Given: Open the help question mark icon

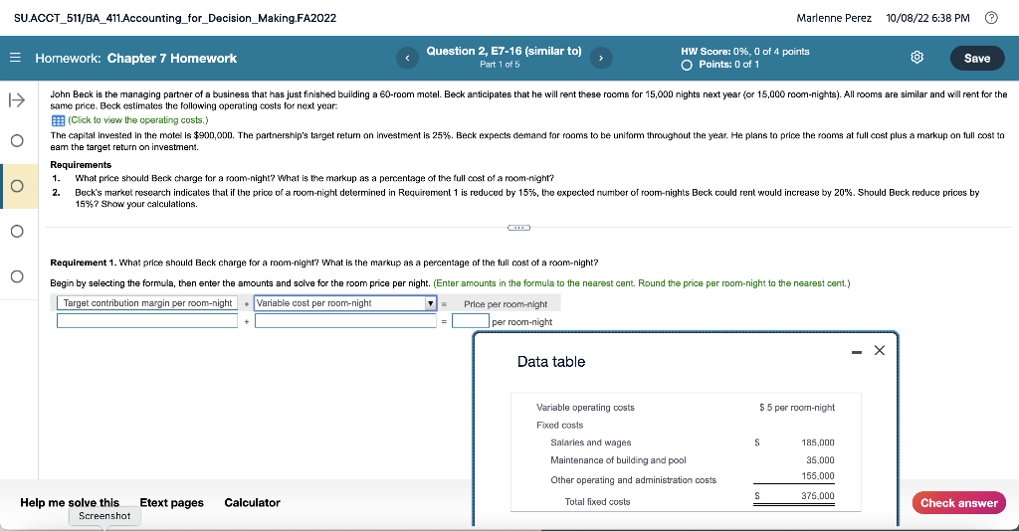Looking at the screenshot, I should [992, 18].
